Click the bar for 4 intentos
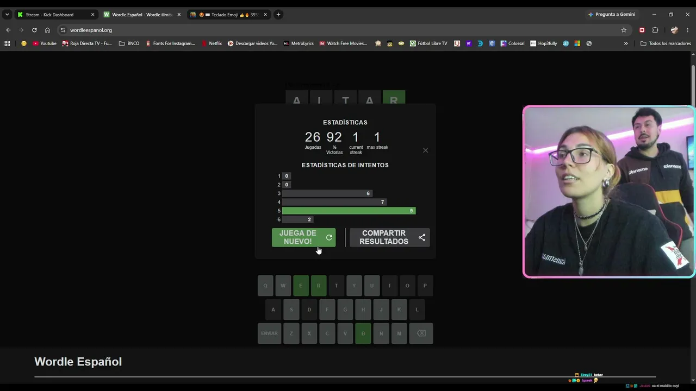The width and height of the screenshot is (696, 391). (334, 202)
